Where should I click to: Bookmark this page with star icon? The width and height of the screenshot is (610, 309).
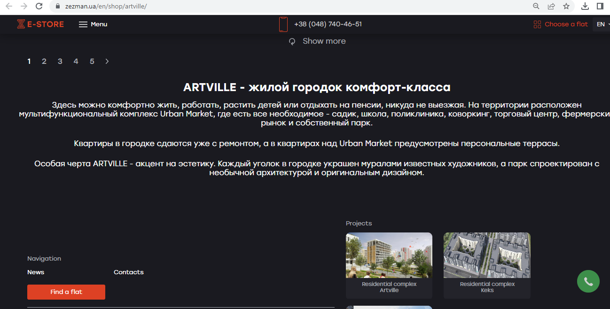coord(566,7)
